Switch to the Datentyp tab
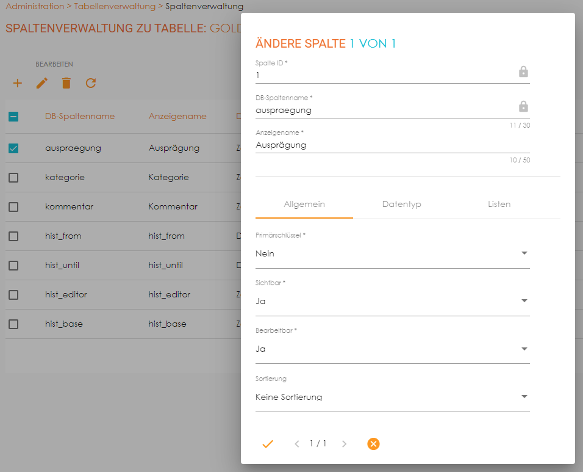 401,204
